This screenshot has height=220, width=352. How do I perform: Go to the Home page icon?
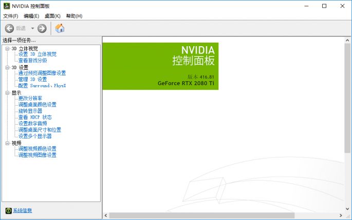coord(60,28)
